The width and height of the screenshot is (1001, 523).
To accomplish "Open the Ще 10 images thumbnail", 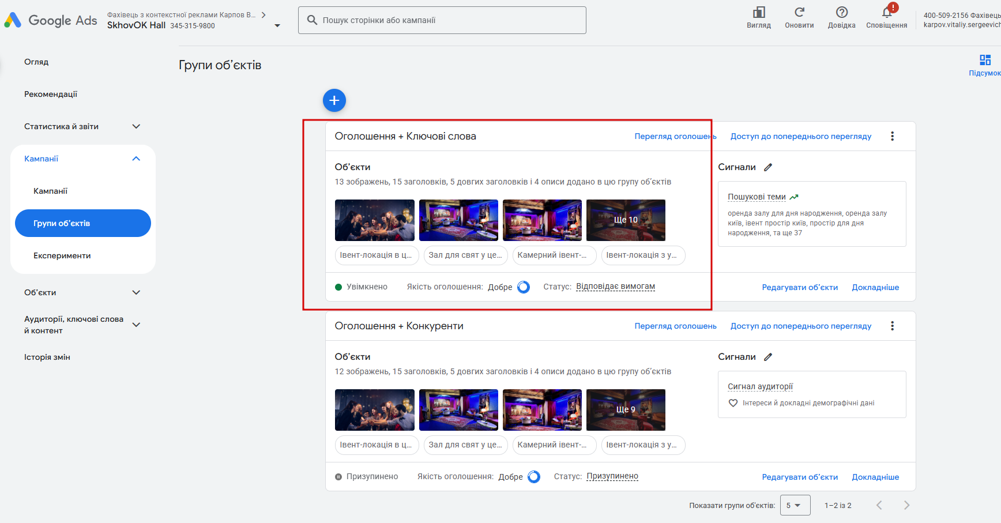I will (626, 220).
